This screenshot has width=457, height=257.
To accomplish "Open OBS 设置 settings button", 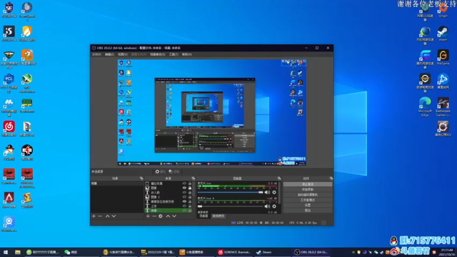I will [307, 205].
